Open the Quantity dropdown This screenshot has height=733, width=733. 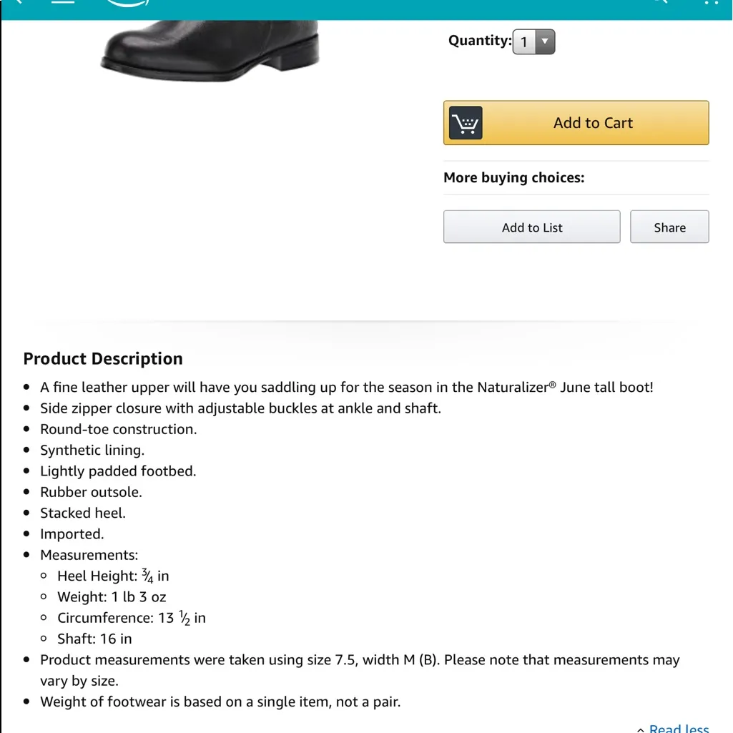(533, 41)
